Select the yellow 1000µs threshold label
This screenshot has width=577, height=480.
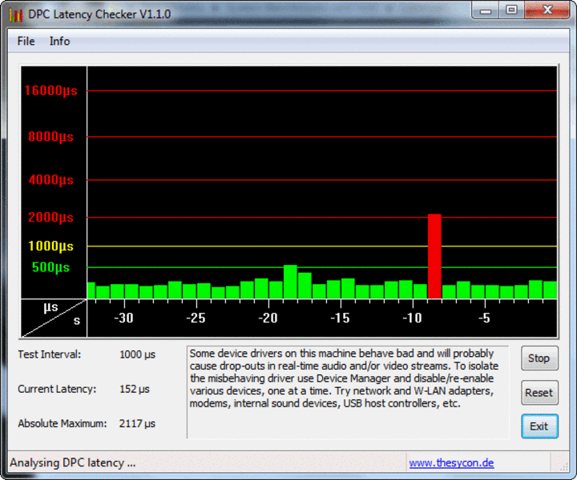tap(50, 246)
